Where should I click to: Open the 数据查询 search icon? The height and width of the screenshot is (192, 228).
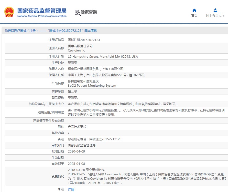pos(78,13)
